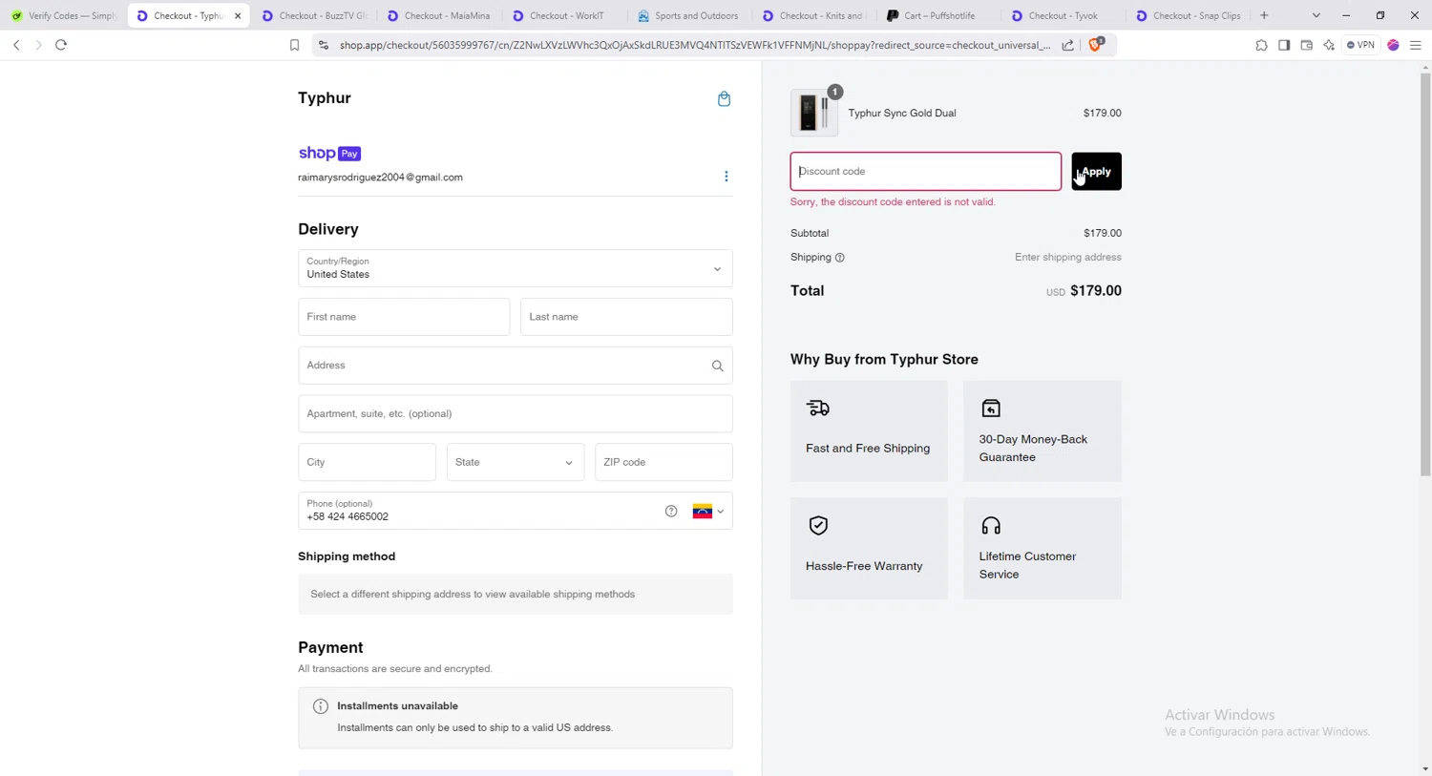Click the Enter shipping address text
This screenshot has width=1432, height=776.
point(1068,258)
